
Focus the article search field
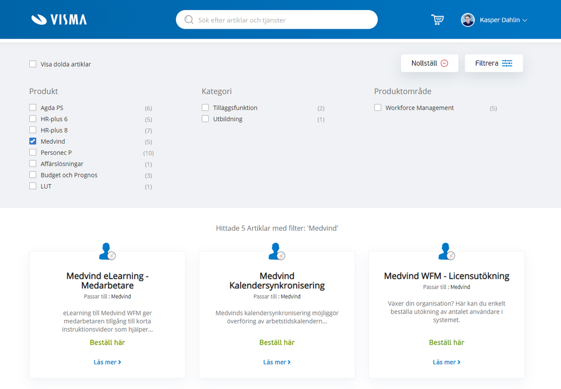pos(276,20)
